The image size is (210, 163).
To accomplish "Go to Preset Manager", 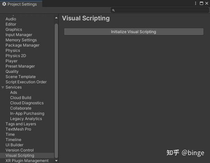I will (20, 66).
